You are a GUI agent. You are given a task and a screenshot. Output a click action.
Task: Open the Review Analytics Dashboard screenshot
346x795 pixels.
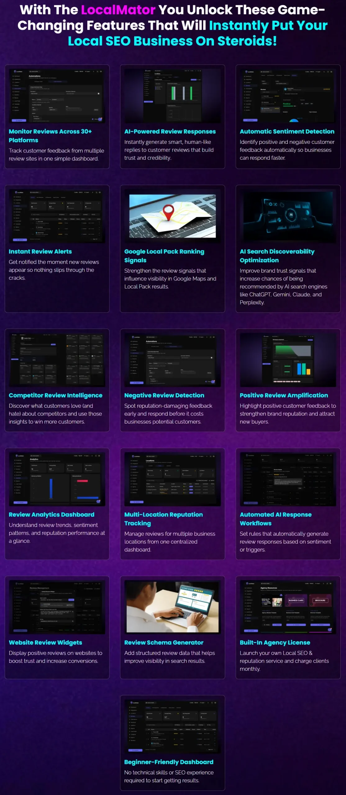click(x=57, y=479)
